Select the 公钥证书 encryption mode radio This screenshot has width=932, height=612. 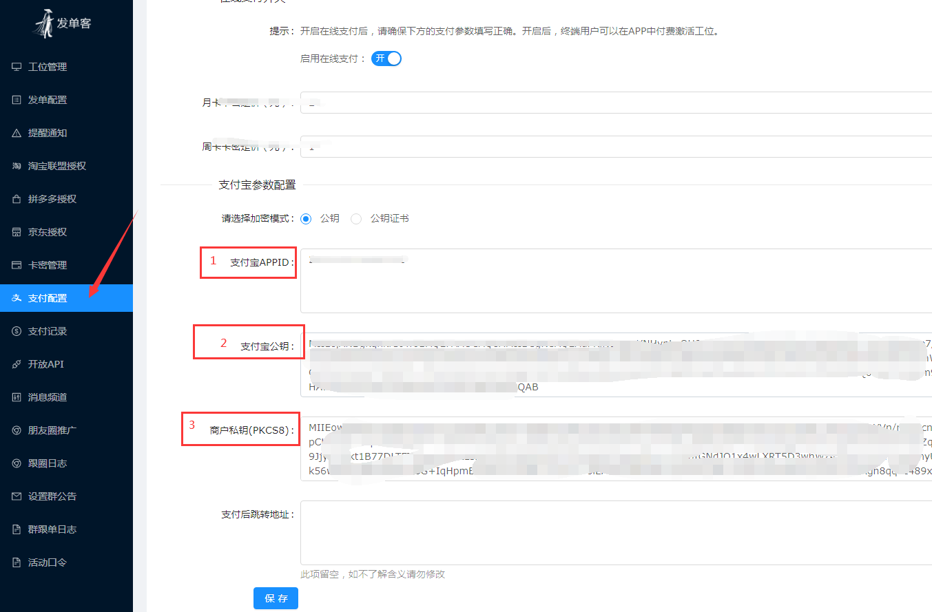356,219
